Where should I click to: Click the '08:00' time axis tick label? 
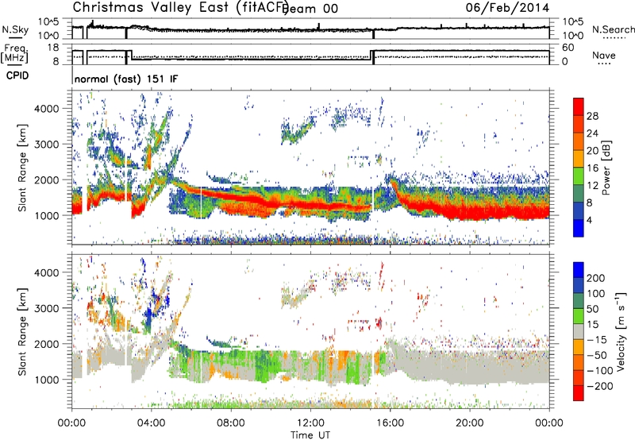pyautogui.click(x=231, y=423)
